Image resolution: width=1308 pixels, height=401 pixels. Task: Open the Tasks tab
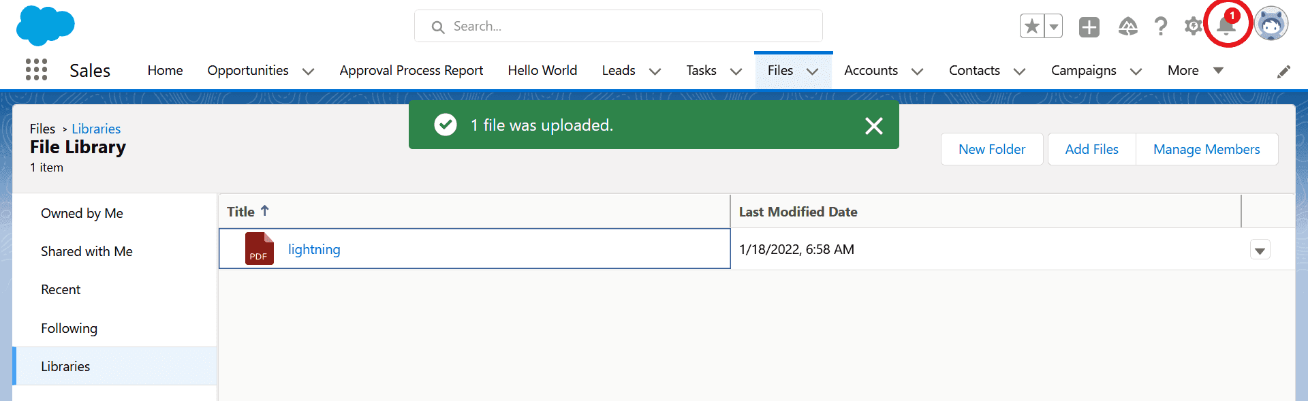[x=701, y=70]
